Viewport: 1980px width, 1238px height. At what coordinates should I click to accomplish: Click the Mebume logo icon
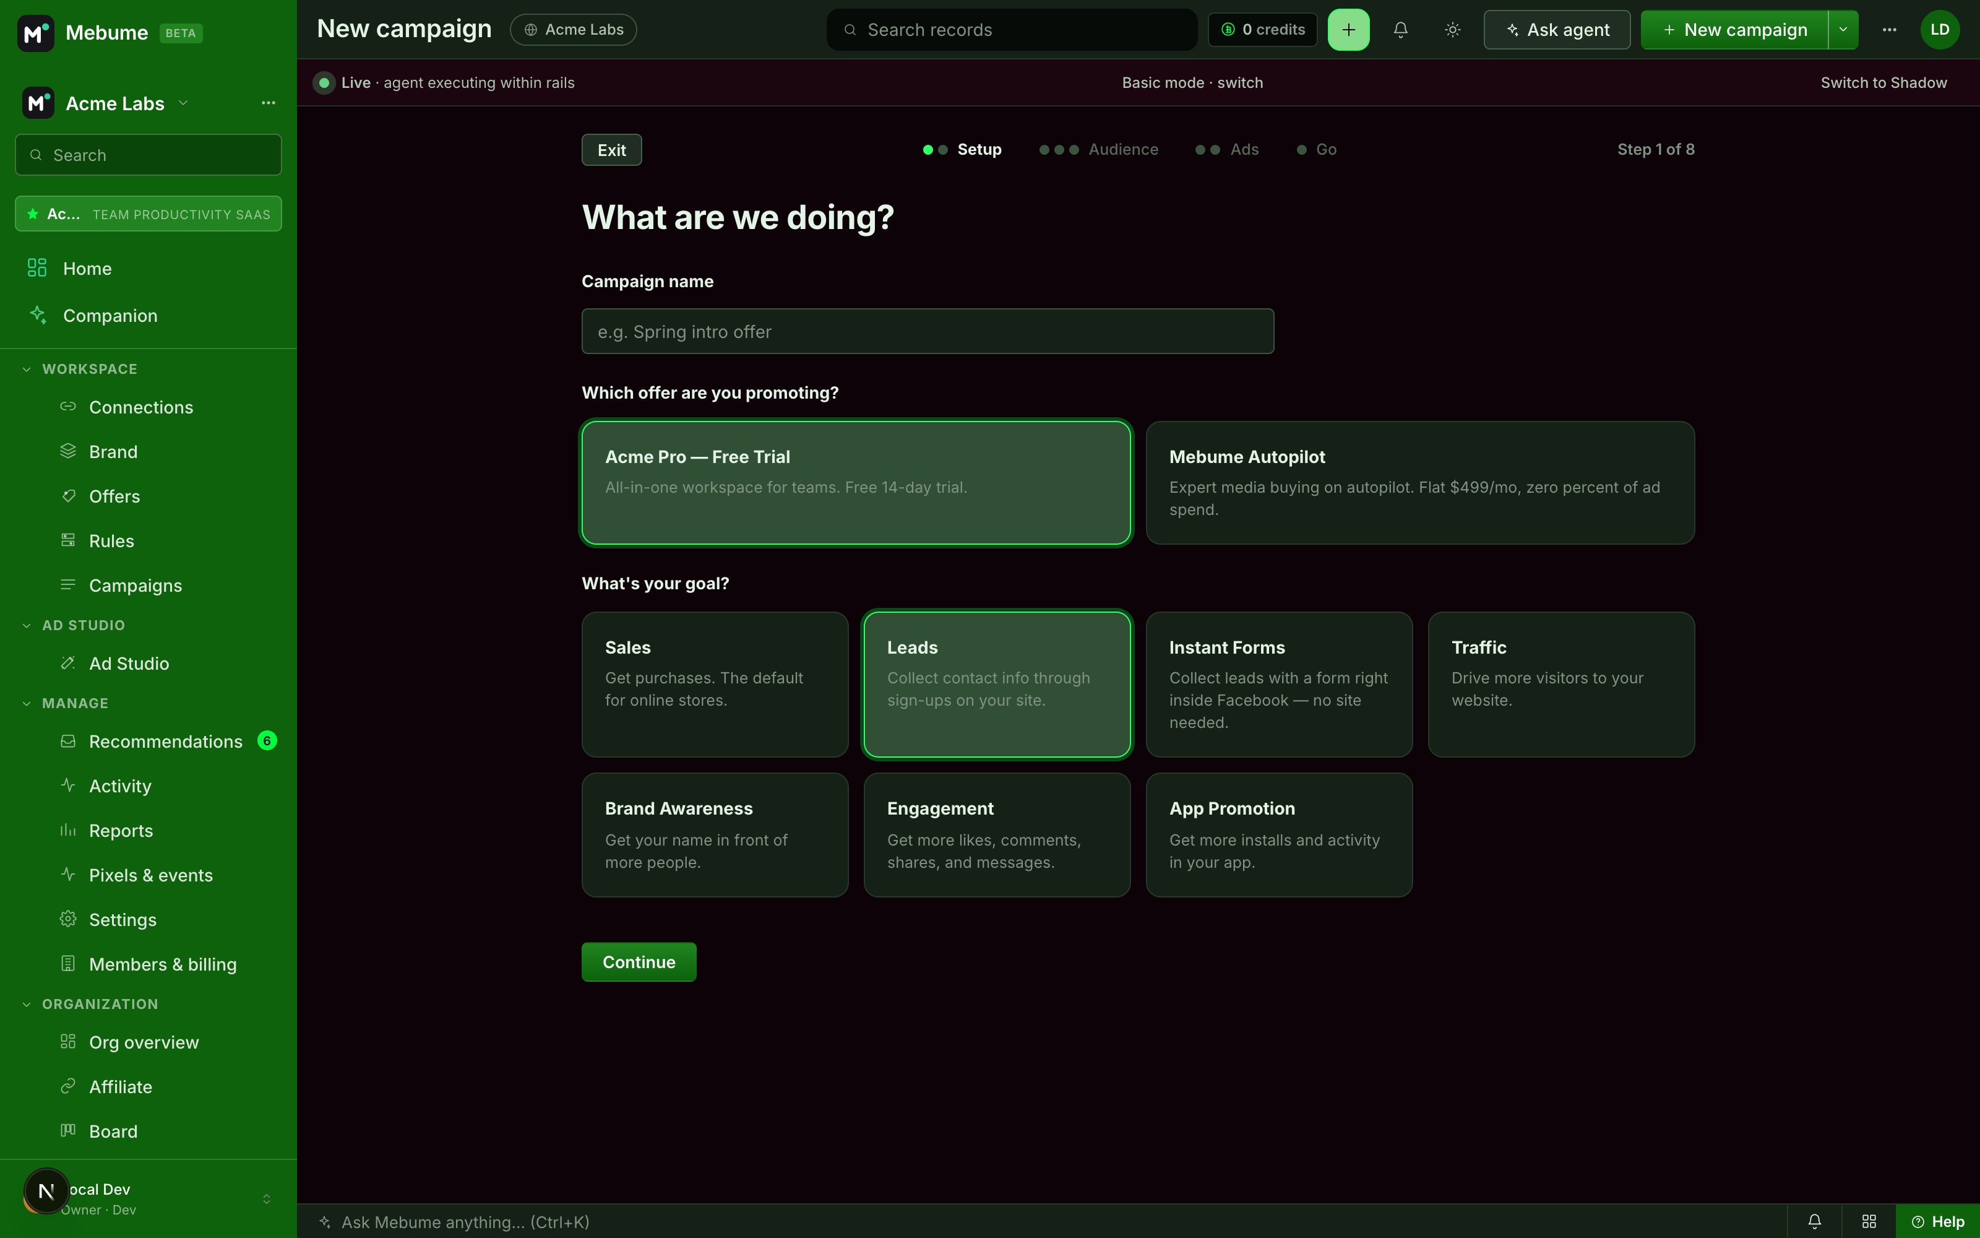[35, 33]
